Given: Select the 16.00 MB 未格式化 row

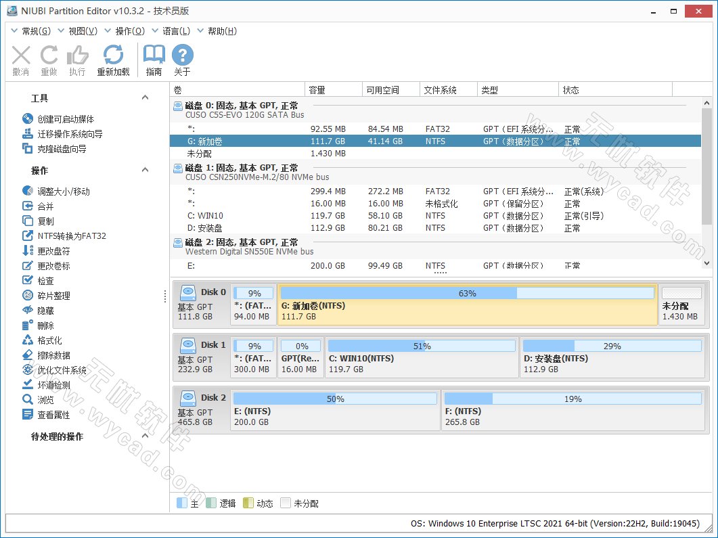Looking at the screenshot, I should pos(436,203).
